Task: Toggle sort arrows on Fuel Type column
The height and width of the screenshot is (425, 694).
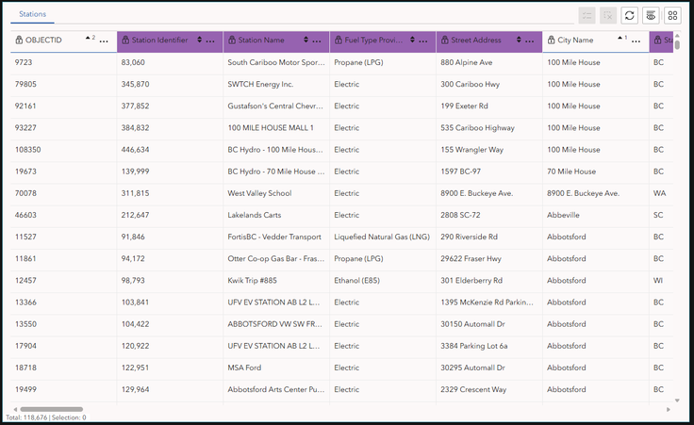Action: tap(412, 40)
